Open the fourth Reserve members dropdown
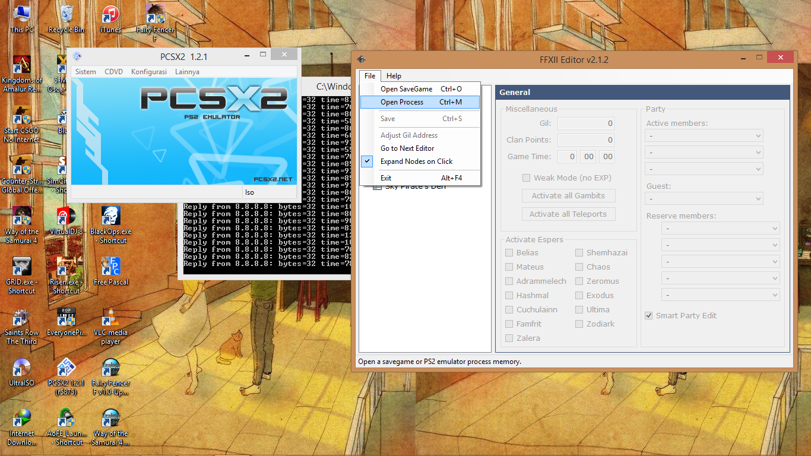 point(721,278)
